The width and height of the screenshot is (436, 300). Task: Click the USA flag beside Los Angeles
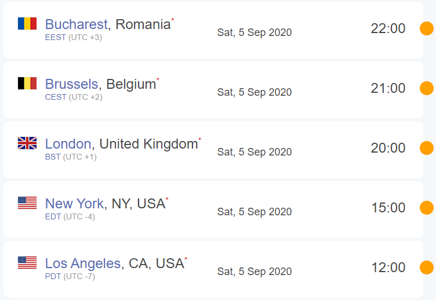tap(27, 262)
